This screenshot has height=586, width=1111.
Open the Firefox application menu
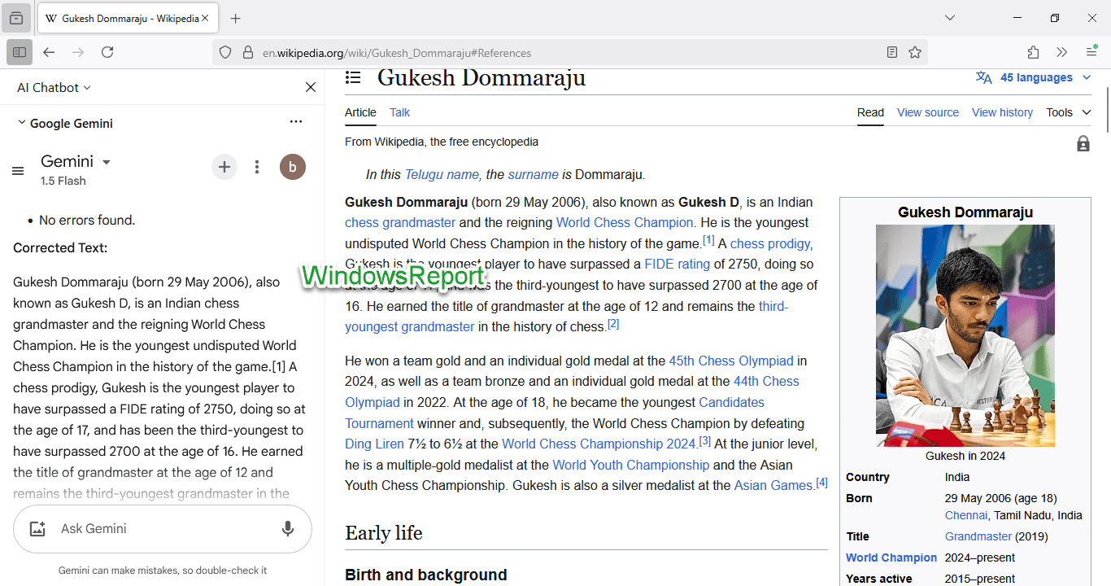1091,52
